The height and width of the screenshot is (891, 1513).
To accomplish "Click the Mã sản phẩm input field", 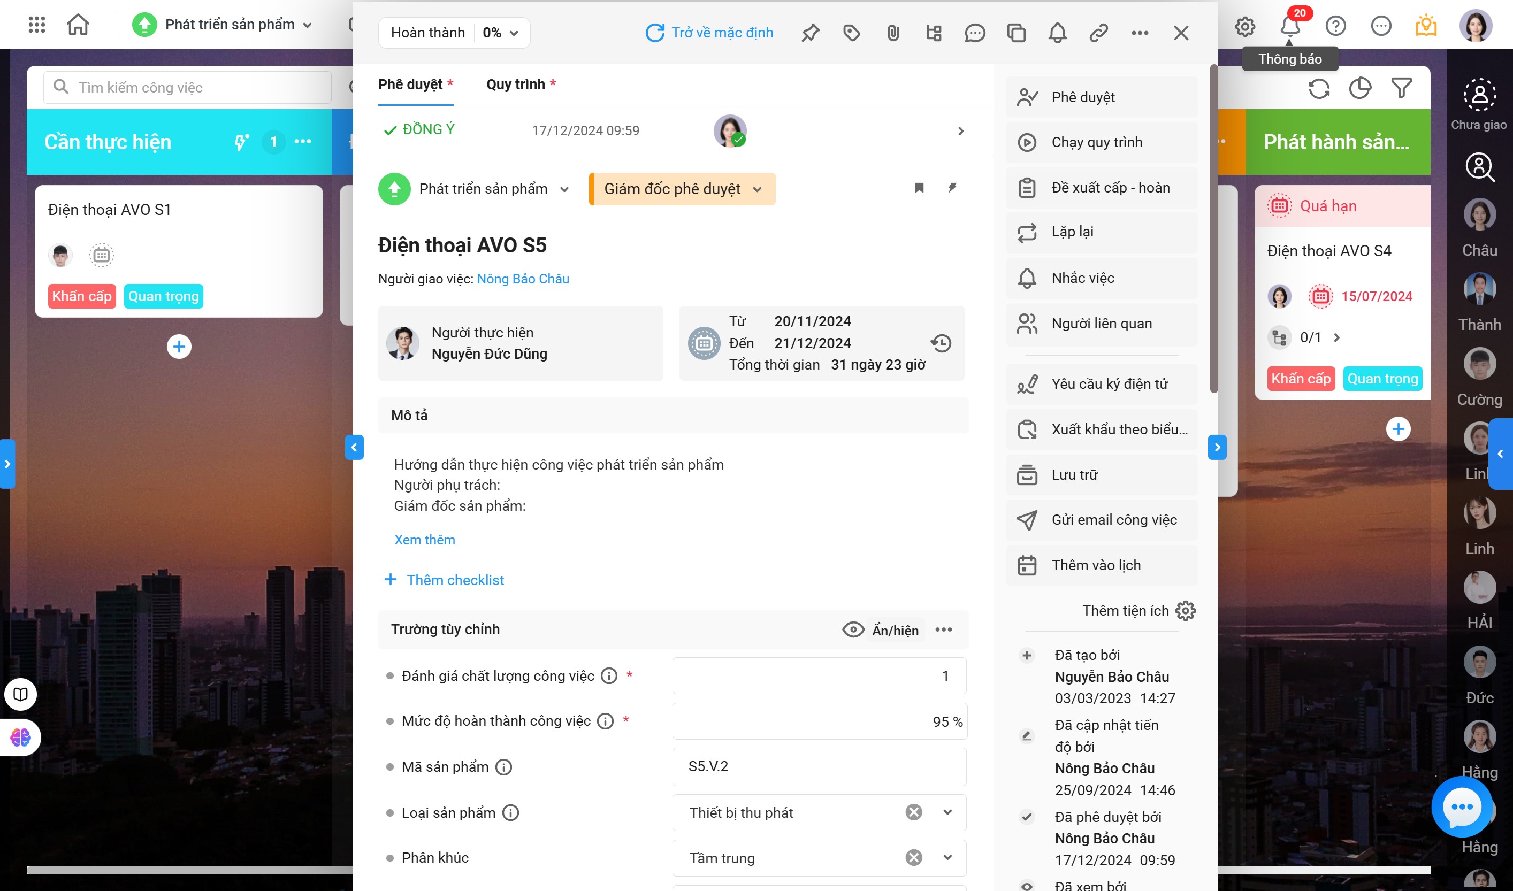I will [819, 767].
